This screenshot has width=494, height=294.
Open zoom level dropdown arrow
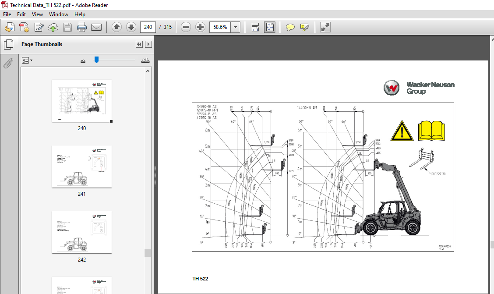pos(235,27)
